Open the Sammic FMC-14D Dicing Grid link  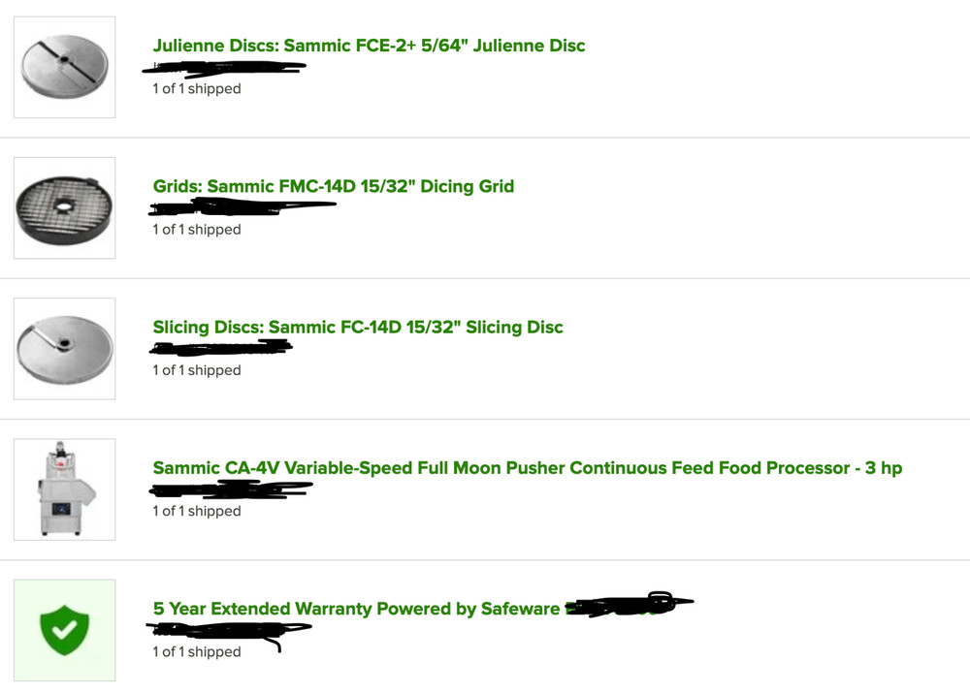point(333,186)
